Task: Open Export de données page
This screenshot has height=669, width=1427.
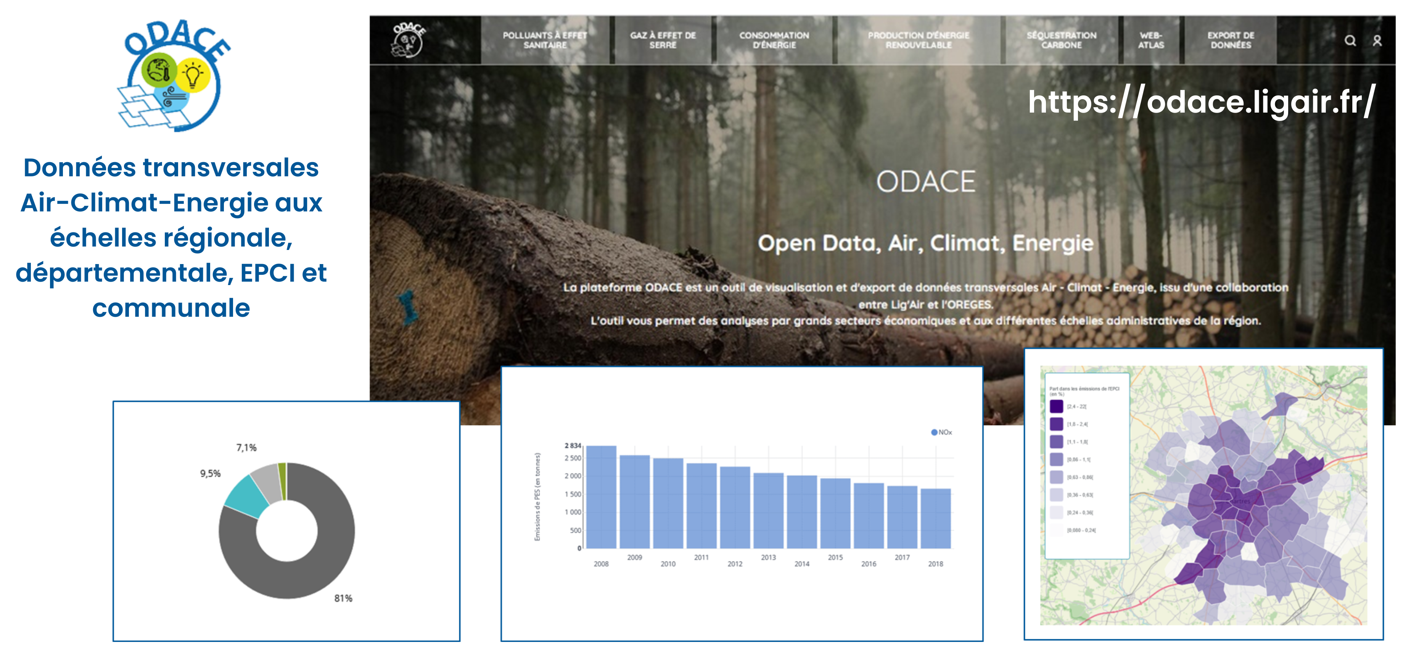Action: tap(1230, 40)
